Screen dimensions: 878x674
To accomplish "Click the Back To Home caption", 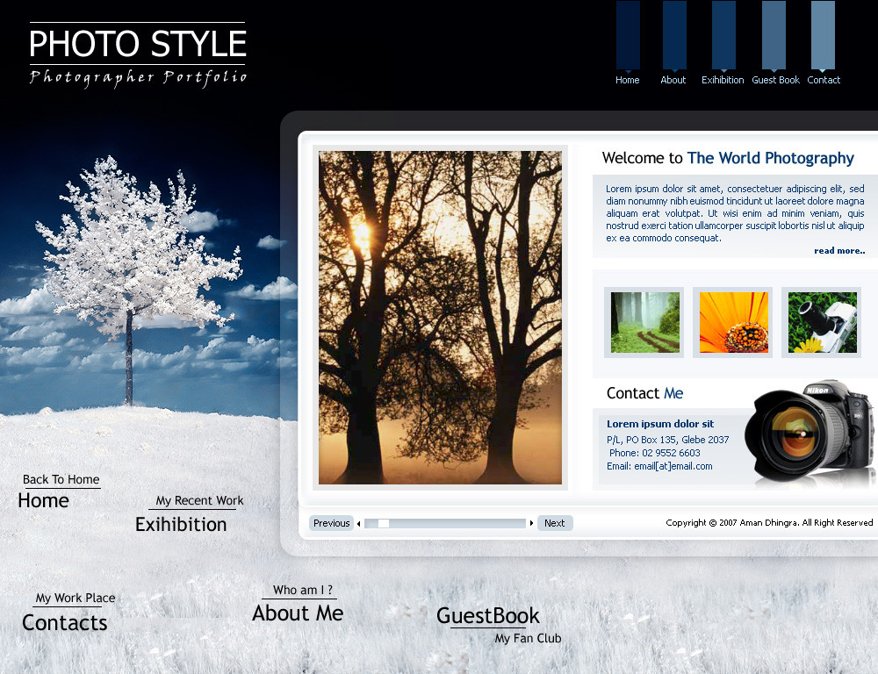I will pos(61,480).
